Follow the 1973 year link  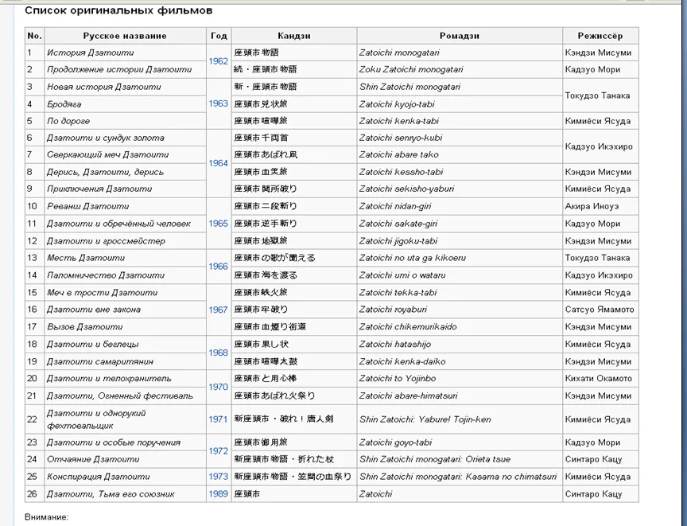(x=218, y=477)
